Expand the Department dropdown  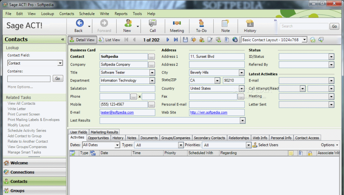coord(152,81)
